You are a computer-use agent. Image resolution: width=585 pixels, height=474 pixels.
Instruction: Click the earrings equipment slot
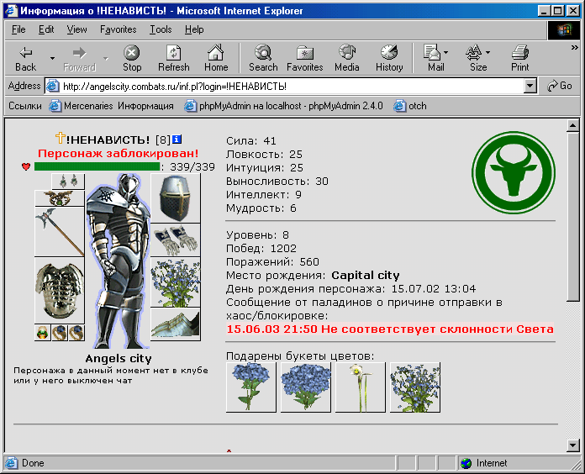click(x=68, y=182)
